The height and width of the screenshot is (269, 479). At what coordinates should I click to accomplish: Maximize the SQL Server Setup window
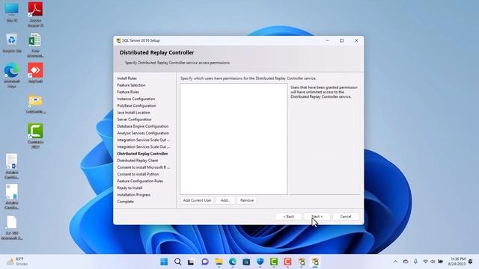[x=342, y=40]
